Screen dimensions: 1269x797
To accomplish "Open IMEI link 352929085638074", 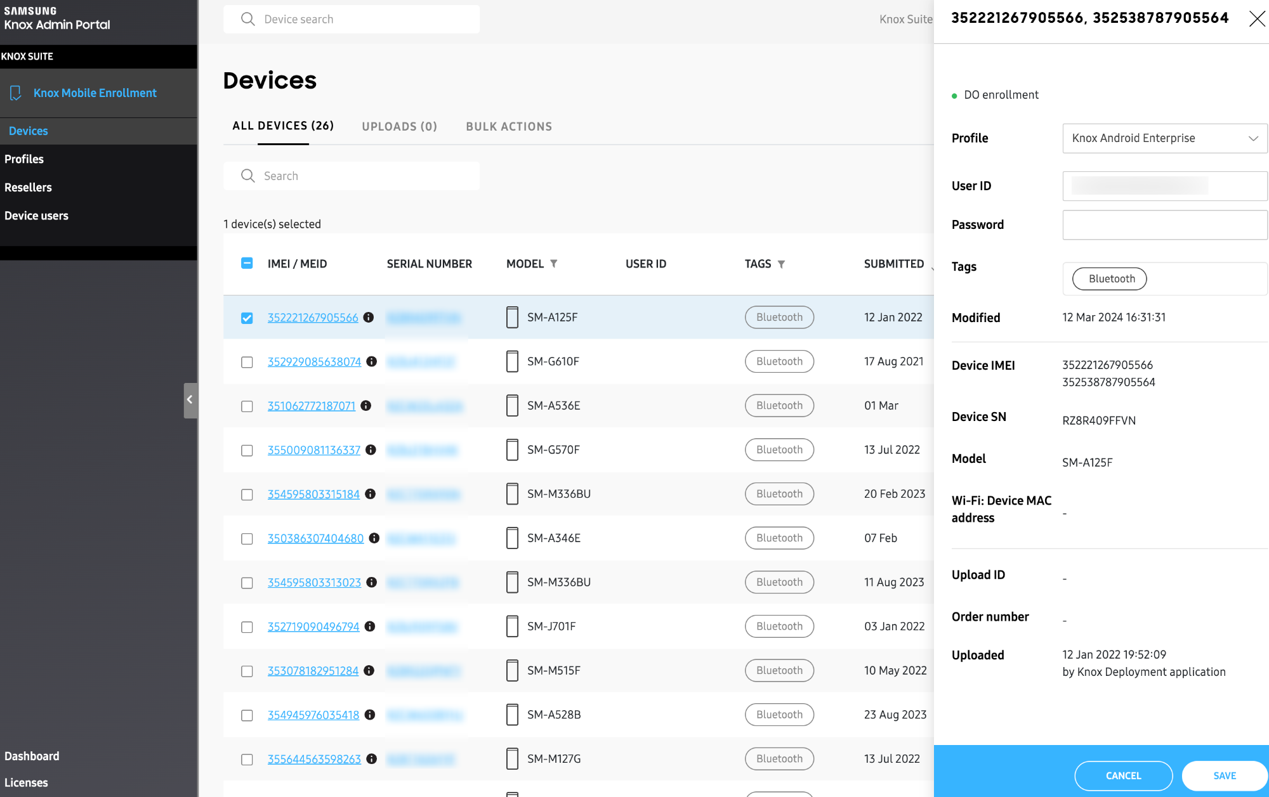I will 314,361.
